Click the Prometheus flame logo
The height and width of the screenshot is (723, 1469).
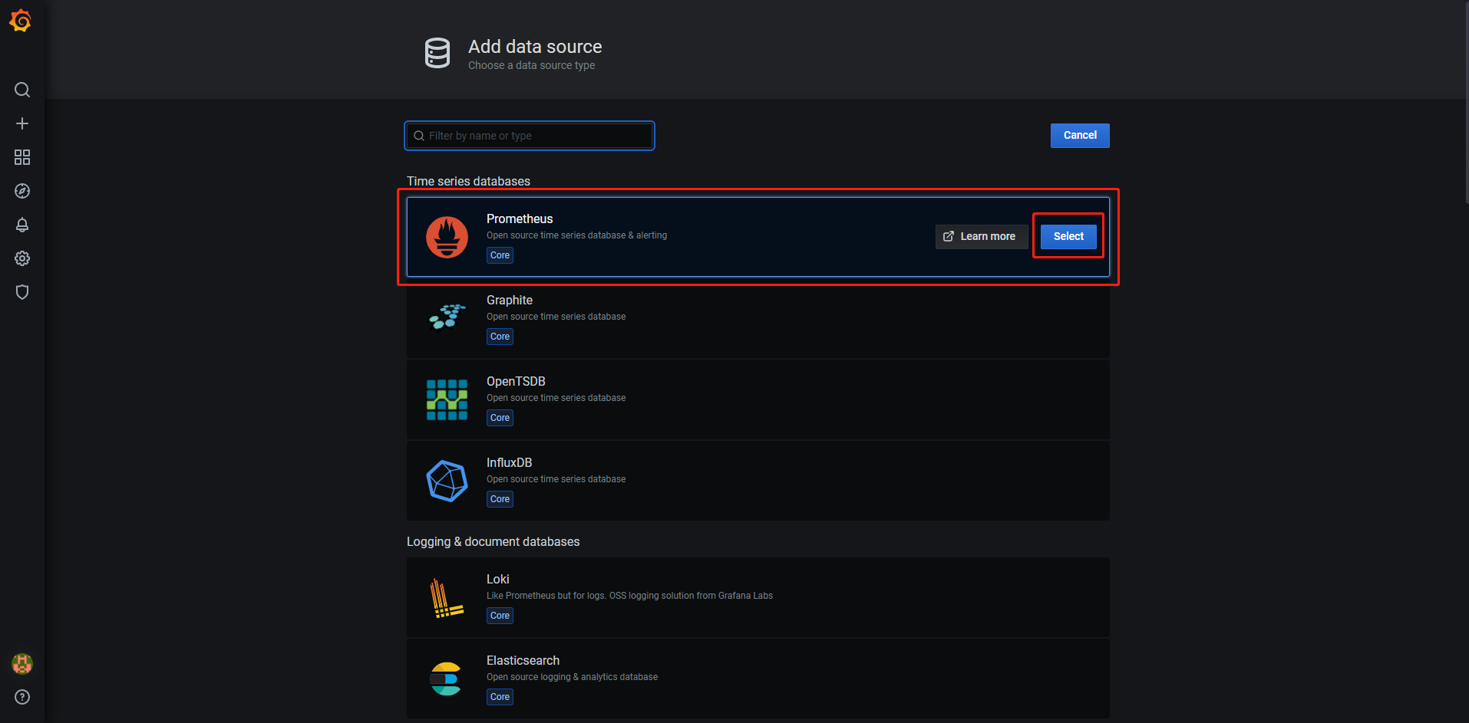click(x=447, y=237)
